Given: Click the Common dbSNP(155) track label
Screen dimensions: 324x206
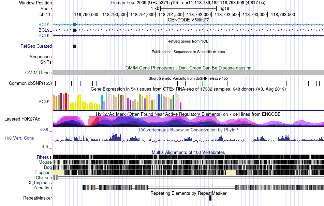Looking at the screenshot, I should pyautogui.click(x=30, y=83).
